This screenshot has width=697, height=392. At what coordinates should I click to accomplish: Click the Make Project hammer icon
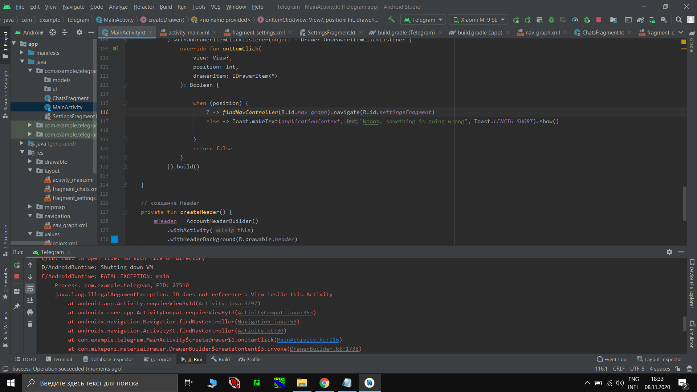coord(391,20)
